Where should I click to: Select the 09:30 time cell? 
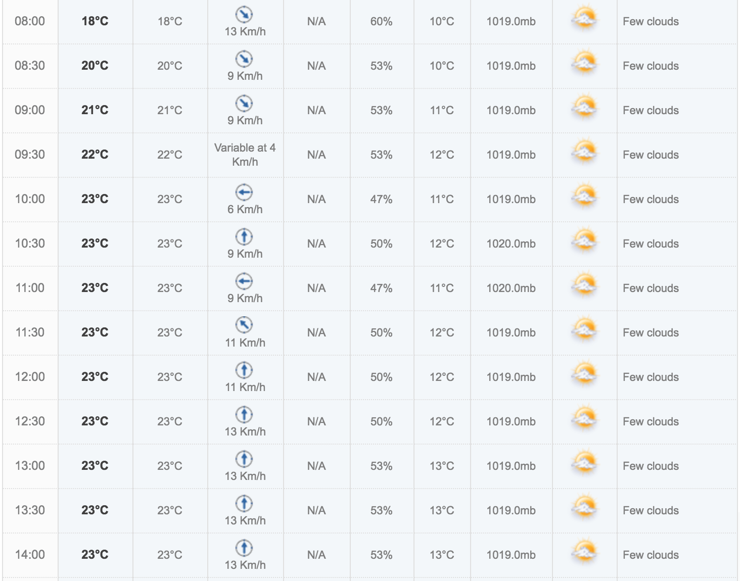pos(30,155)
